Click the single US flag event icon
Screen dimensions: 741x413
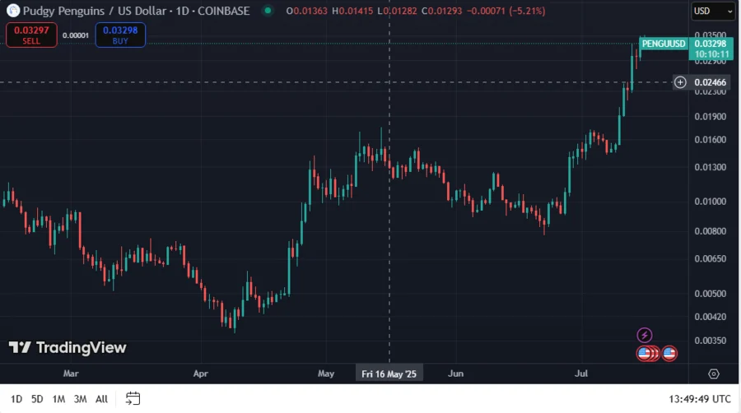click(x=669, y=353)
